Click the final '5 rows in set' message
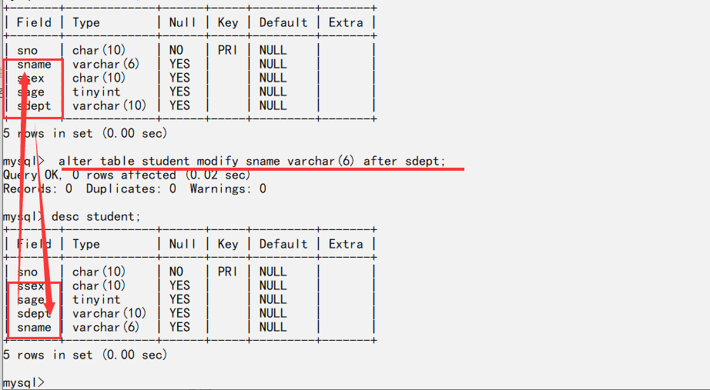 pos(85,355)
